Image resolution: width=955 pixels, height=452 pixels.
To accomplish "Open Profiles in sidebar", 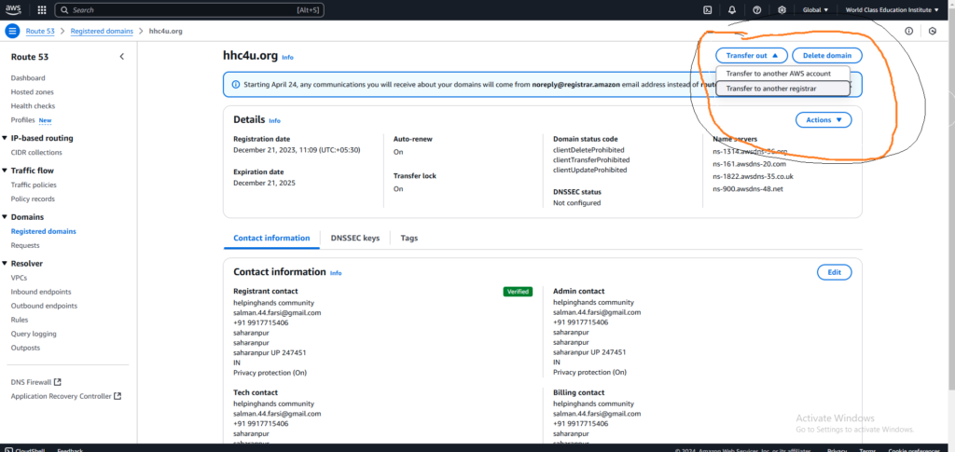I will coord(23,120).
